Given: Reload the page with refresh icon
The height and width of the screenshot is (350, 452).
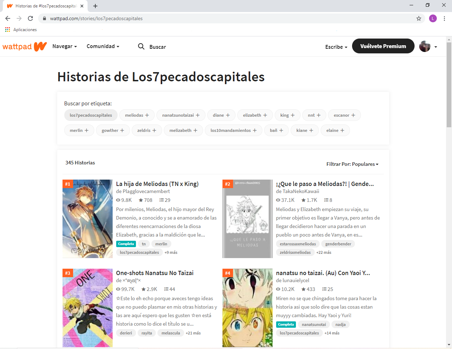Looking at the screenshot, I should click(30, 18).
